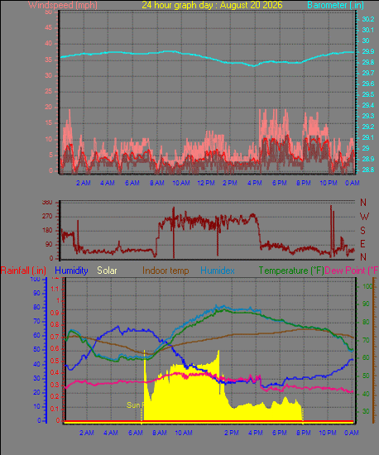Image resolution: width=379 pixels, height=455 pixels.
Task: Click the Solar legend label
Action: click(107, 271)
